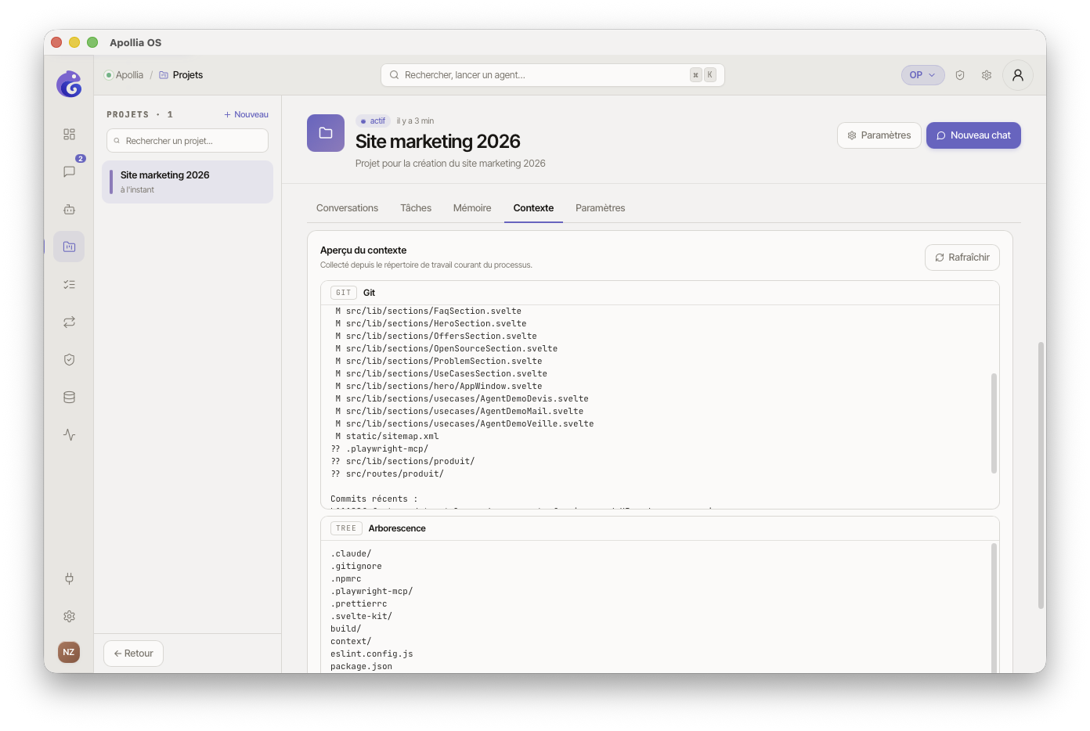Viewport: 1090px width, 731px height.
Task: Click the Commits récents heading
Action: pos(374,499)
